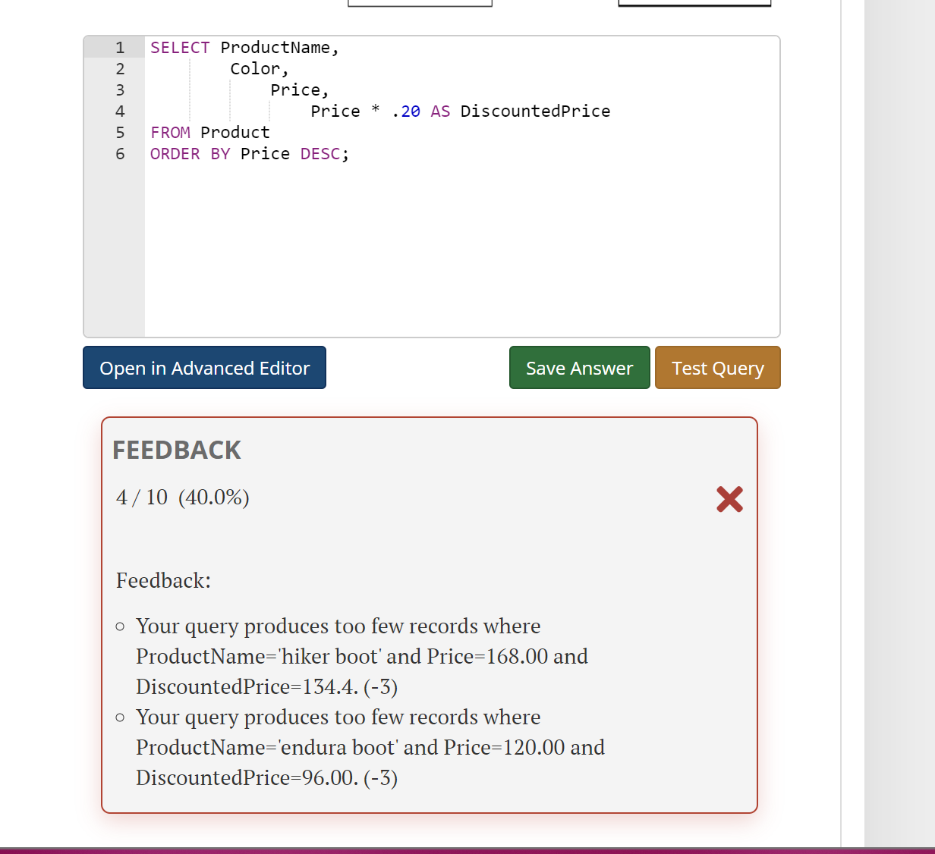
Task: Select line number 4 in the editor gutter
Action: pyautogui.click(x=119, y=111)
